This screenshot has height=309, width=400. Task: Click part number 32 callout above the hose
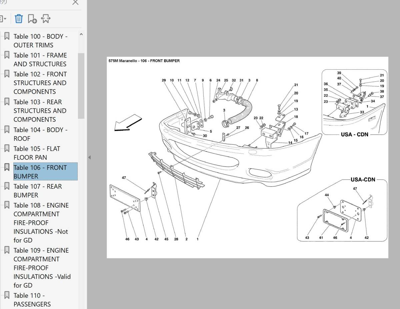tap(234, 80)
